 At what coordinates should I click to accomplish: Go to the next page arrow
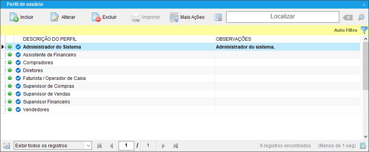(x=163, y=146)
